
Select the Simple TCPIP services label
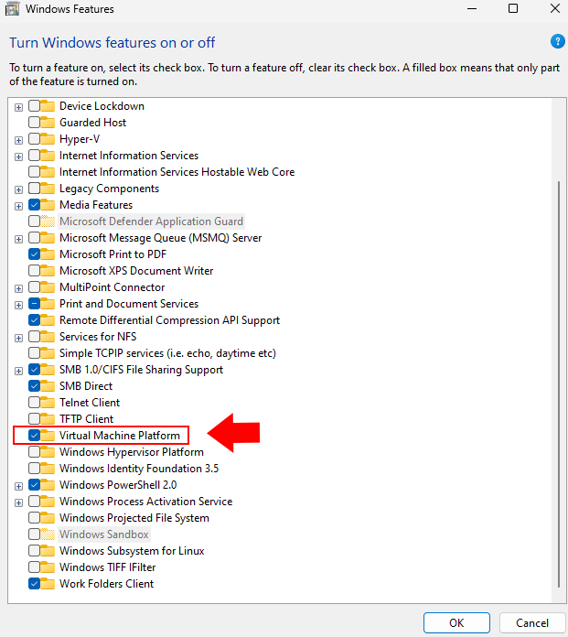coord(167,353)
